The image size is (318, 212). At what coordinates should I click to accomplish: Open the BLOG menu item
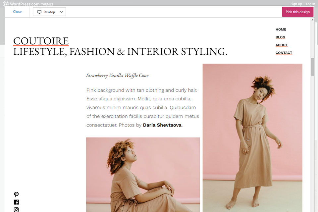(280, 37)
